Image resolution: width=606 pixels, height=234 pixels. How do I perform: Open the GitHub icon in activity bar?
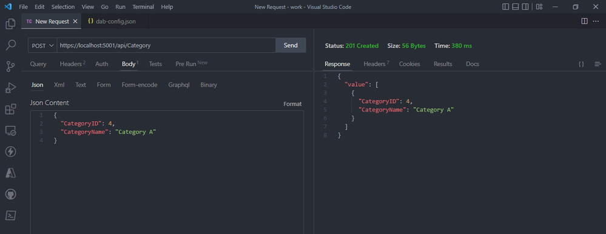click(x=10, y=194)
